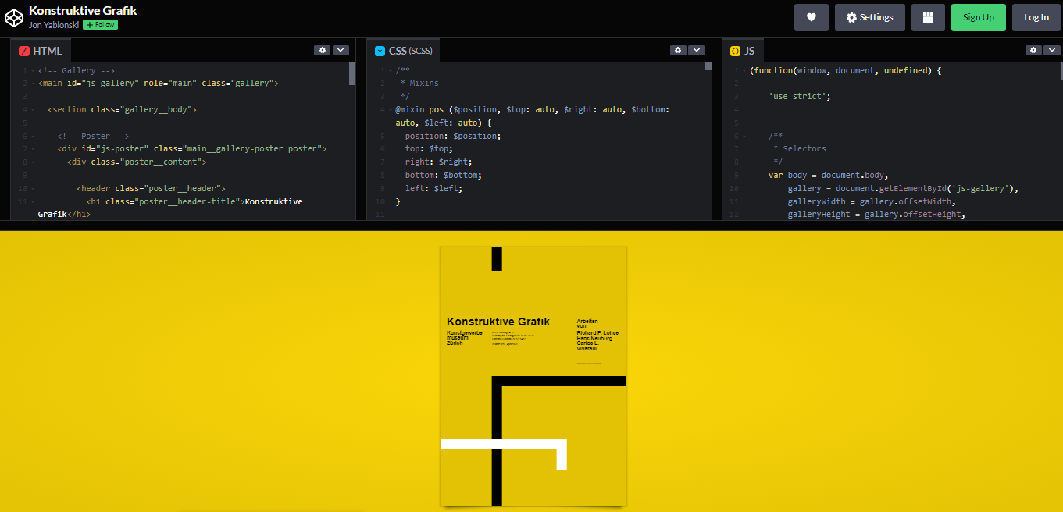Viewport: 1063px width, 512px height.
Task: Click '<!-- Poster -->' comment in HTML
Action: 93,136
